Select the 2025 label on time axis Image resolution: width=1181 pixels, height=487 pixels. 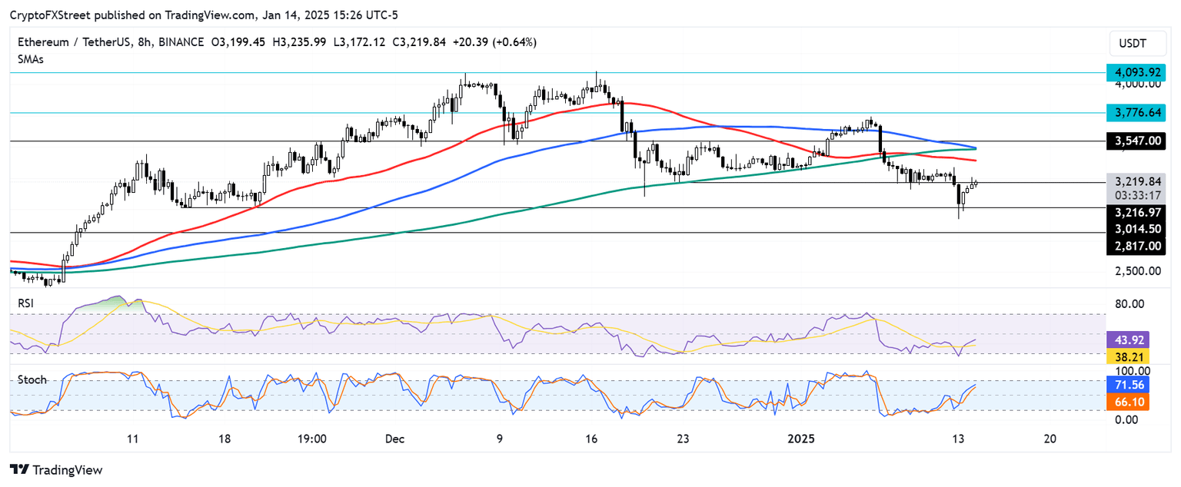(x=802, y=439)
